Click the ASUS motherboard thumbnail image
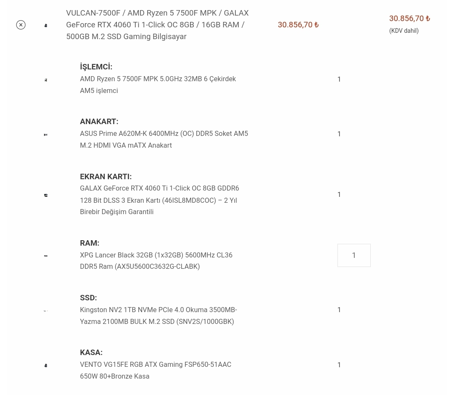 (x=46, y=135)
